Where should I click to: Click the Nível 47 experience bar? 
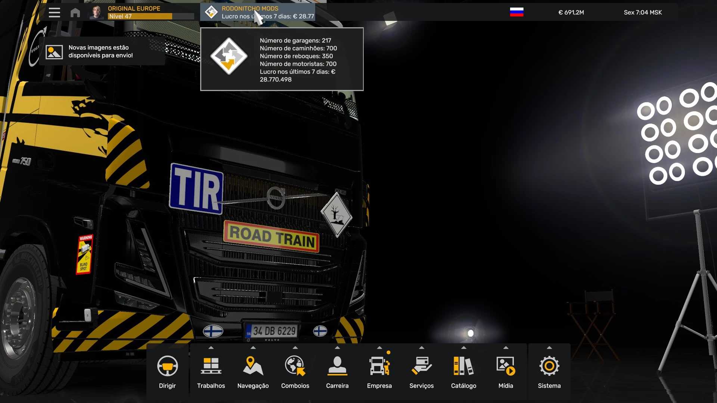tap(150, 16)
